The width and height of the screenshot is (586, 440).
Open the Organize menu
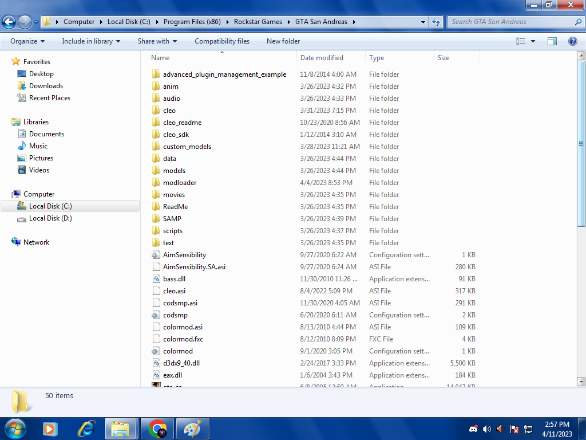coord(27,41)
